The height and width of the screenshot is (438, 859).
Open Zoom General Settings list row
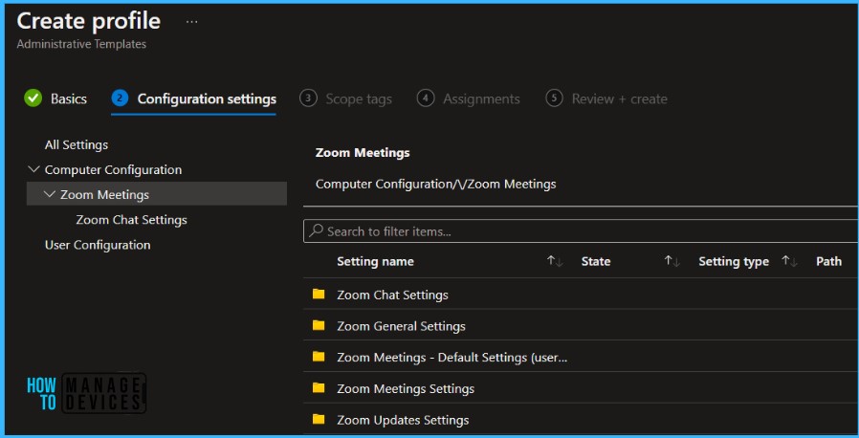581,326
